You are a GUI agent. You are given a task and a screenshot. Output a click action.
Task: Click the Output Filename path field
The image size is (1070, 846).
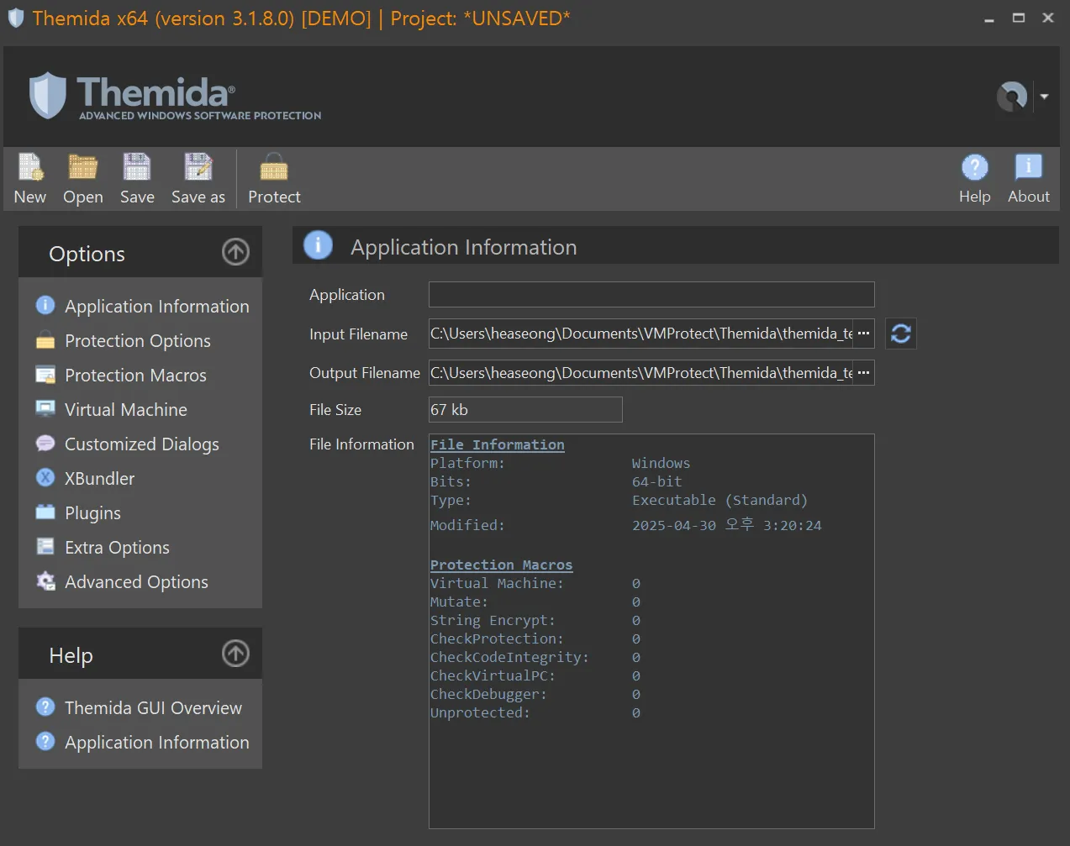[x=640, y=373]
